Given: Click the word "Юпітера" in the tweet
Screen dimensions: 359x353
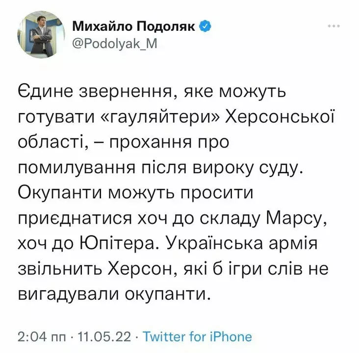Looking at the screenshot, I should pyautogui.click(x=117, y=244).
